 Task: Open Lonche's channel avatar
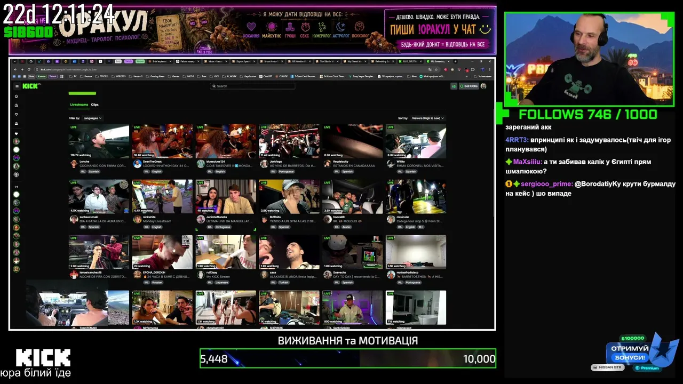click(73, 164)
